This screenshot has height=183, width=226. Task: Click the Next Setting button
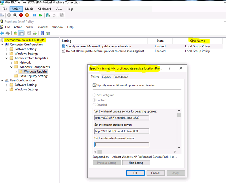(136, 163)
